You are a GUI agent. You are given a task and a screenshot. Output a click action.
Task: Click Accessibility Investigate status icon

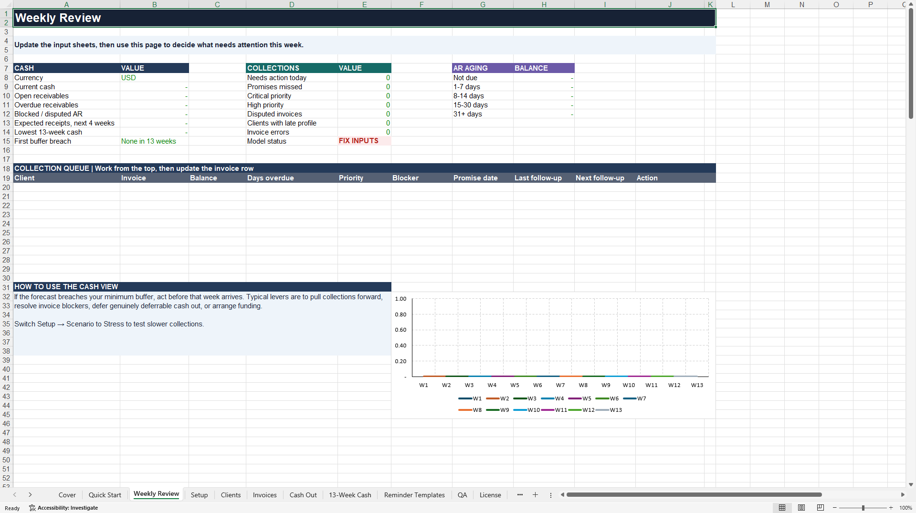32,508
